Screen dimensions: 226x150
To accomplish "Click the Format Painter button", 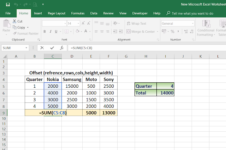I will pos(26,33).
